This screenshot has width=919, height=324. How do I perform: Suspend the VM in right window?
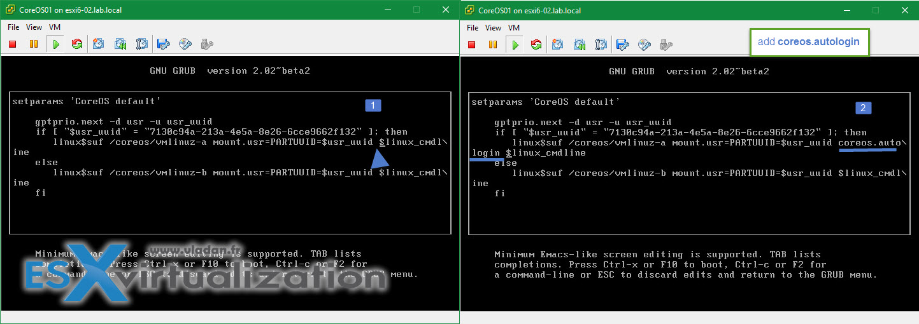pyautogui.click(x=493, y=44)
